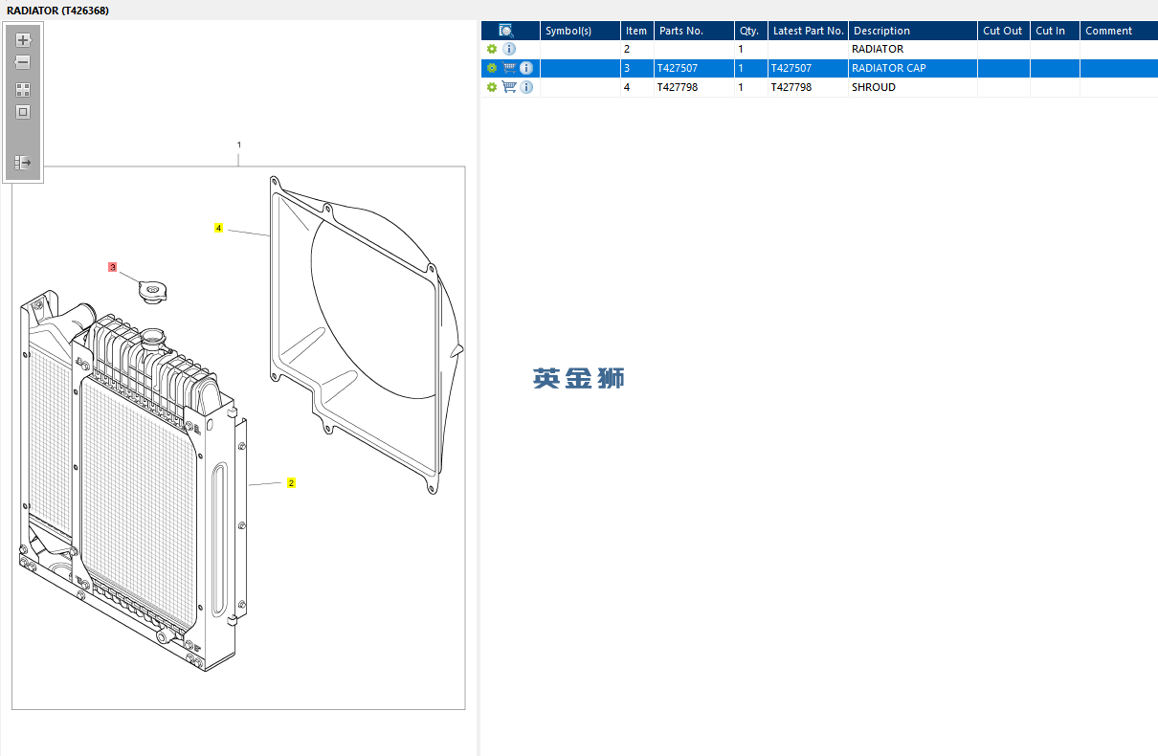
Task: Select the RADIATOR CAP description cell
Action: (913, 68)
